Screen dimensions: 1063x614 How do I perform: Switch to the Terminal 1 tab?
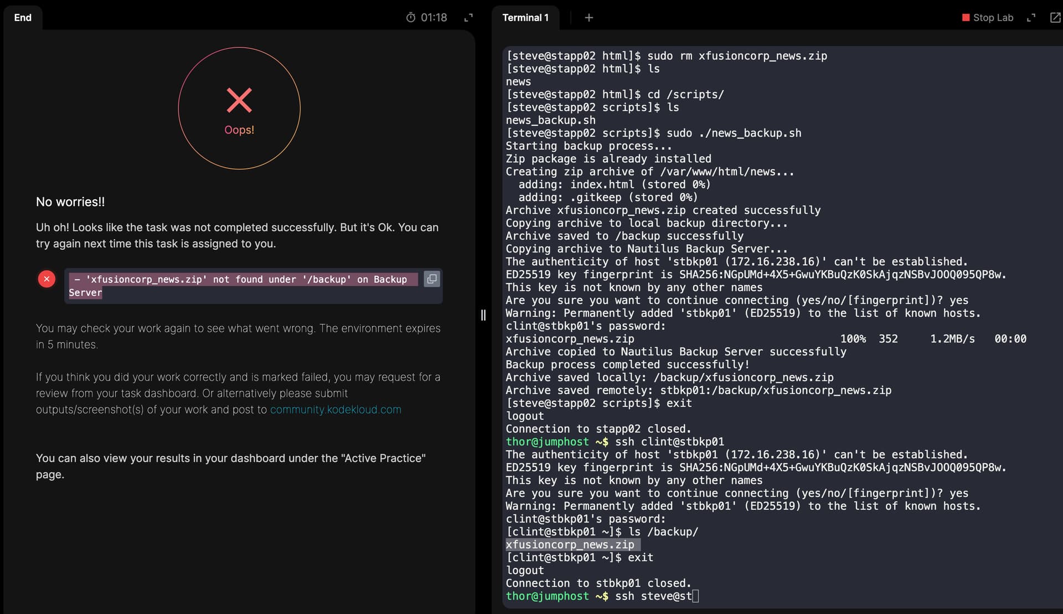tap(525, 18)
